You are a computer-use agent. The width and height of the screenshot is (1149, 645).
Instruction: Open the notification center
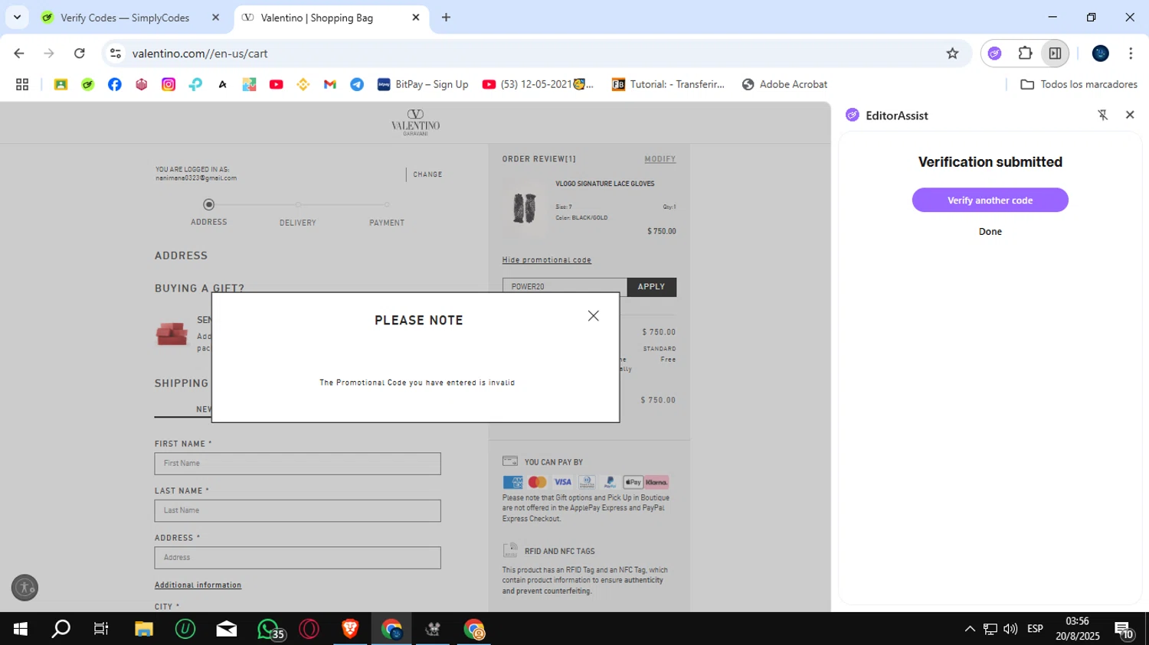point(1124,629)
